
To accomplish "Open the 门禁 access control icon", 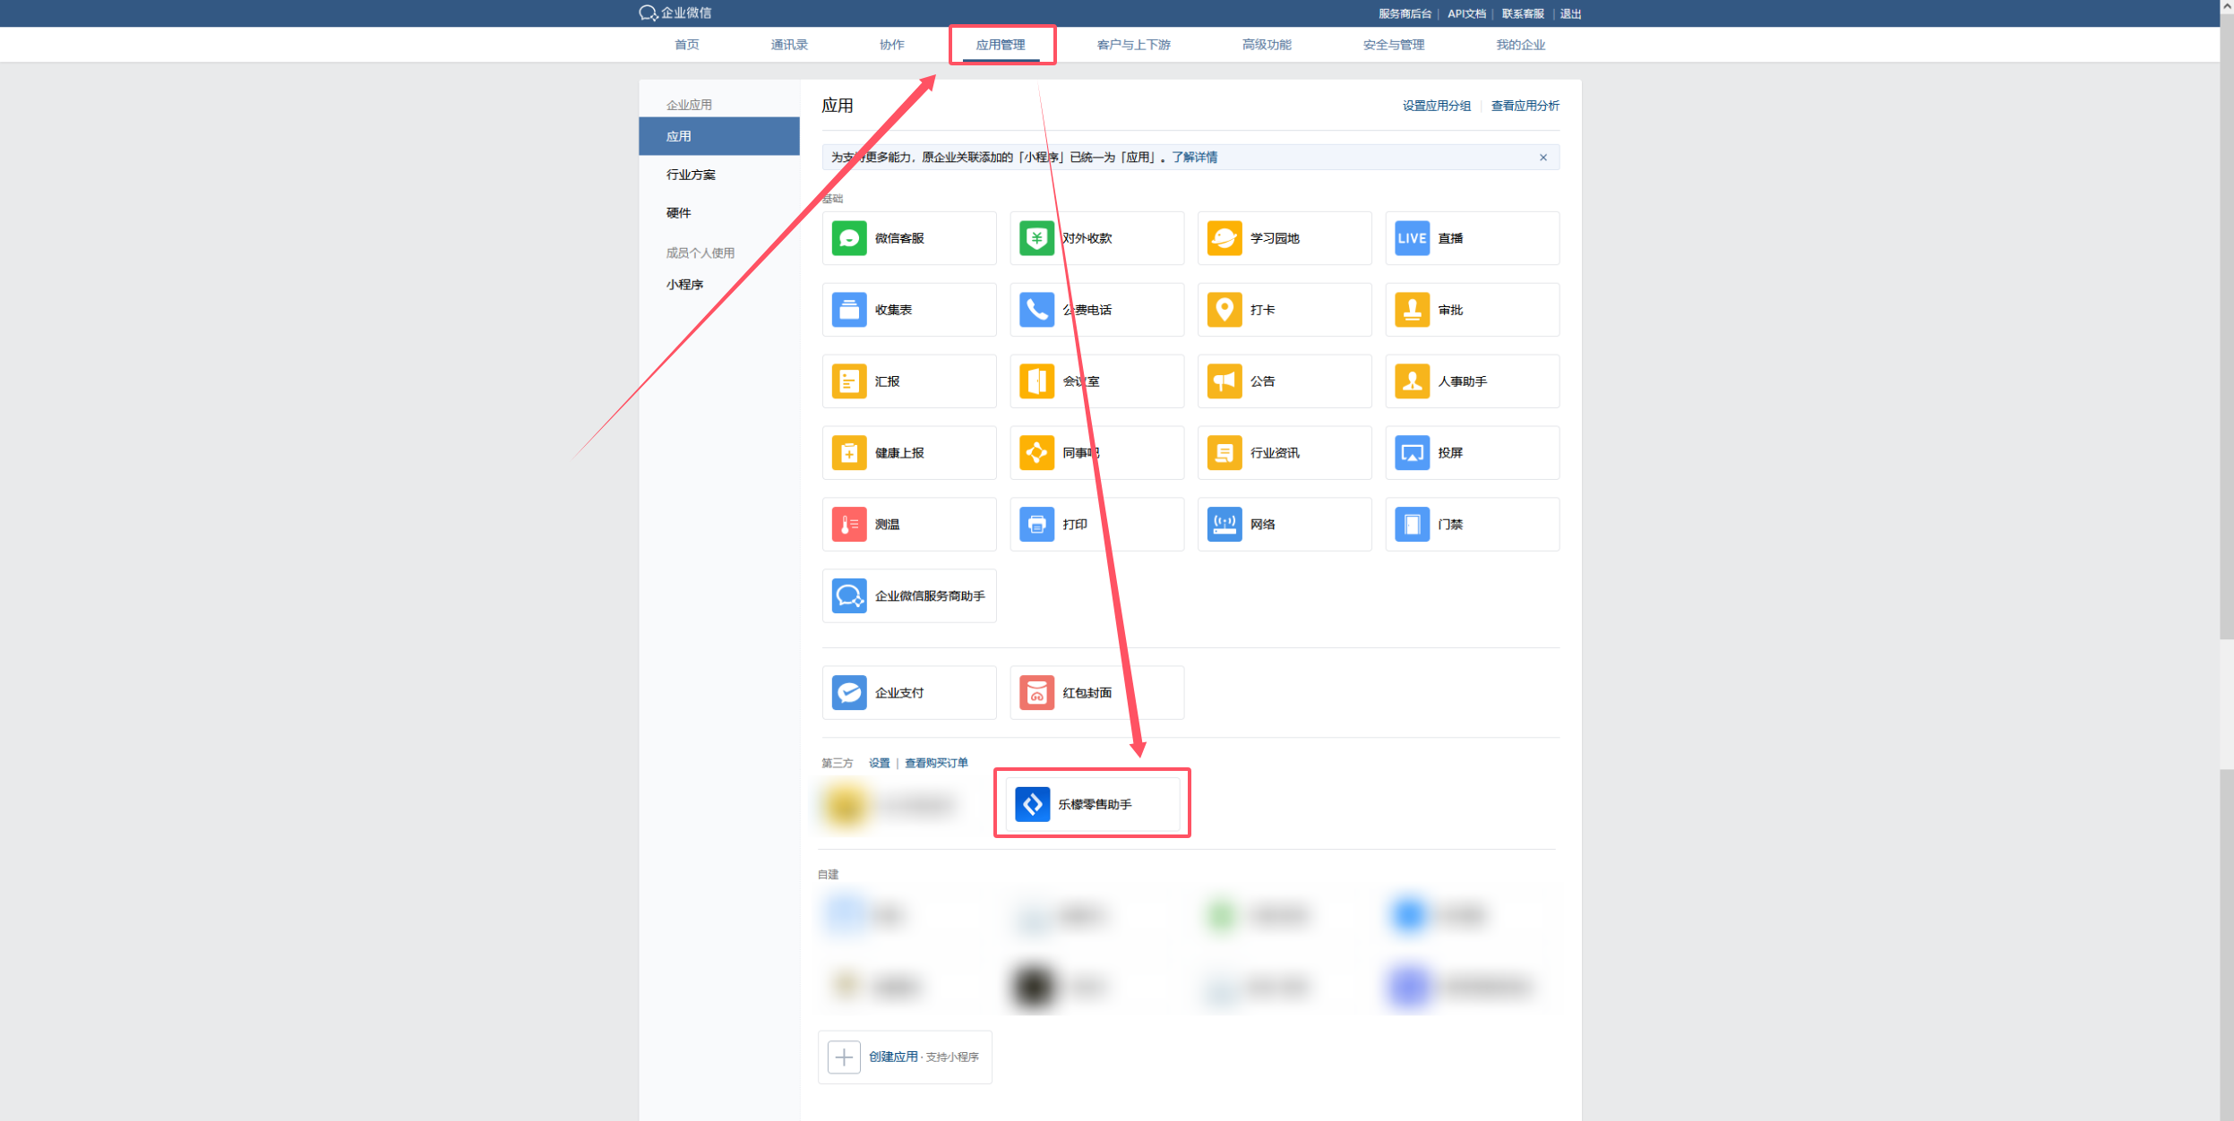I will tap(1412, 525).
